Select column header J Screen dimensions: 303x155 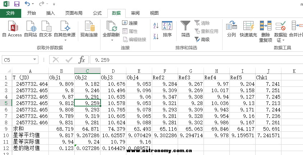coord(268,71)
